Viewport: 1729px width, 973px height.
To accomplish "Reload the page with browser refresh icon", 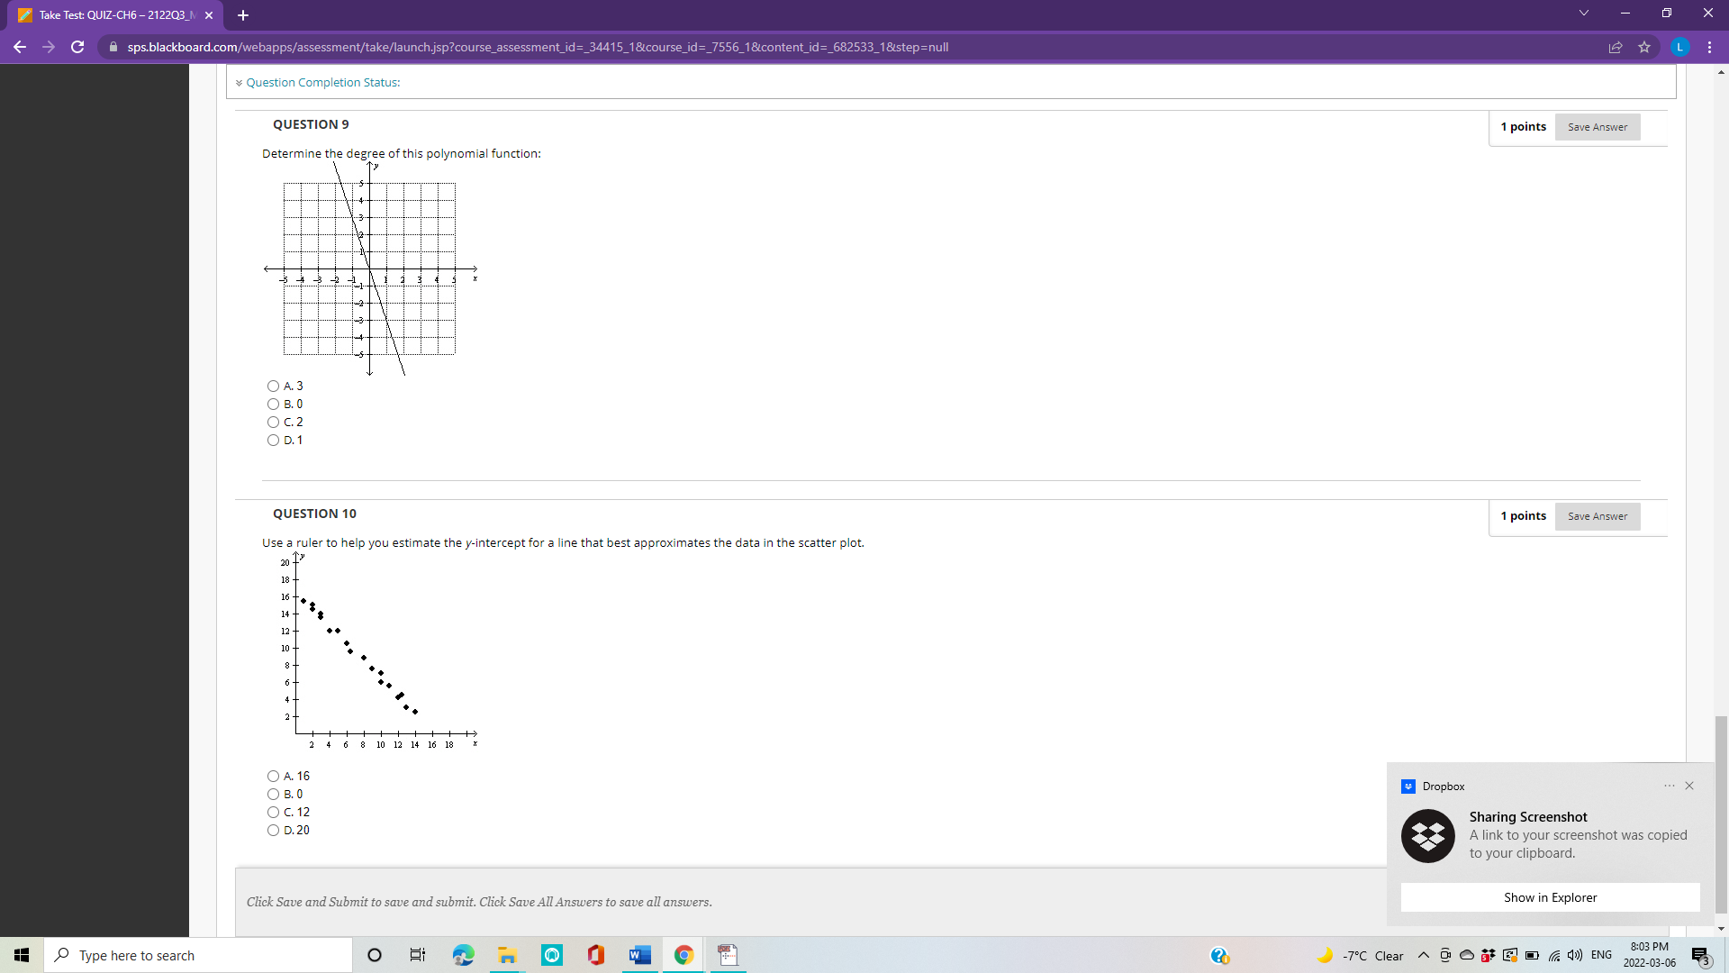I will pyautogui.click(x=77, y=47).
